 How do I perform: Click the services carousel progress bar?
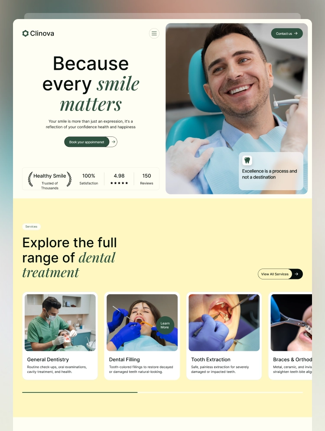click(x=162, y=392)
